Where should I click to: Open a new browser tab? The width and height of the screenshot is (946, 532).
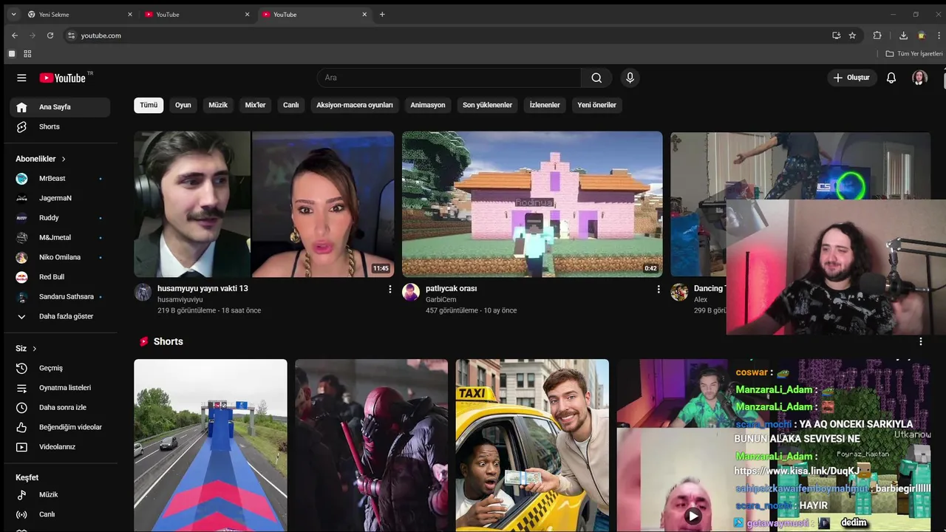pos(382,14)
